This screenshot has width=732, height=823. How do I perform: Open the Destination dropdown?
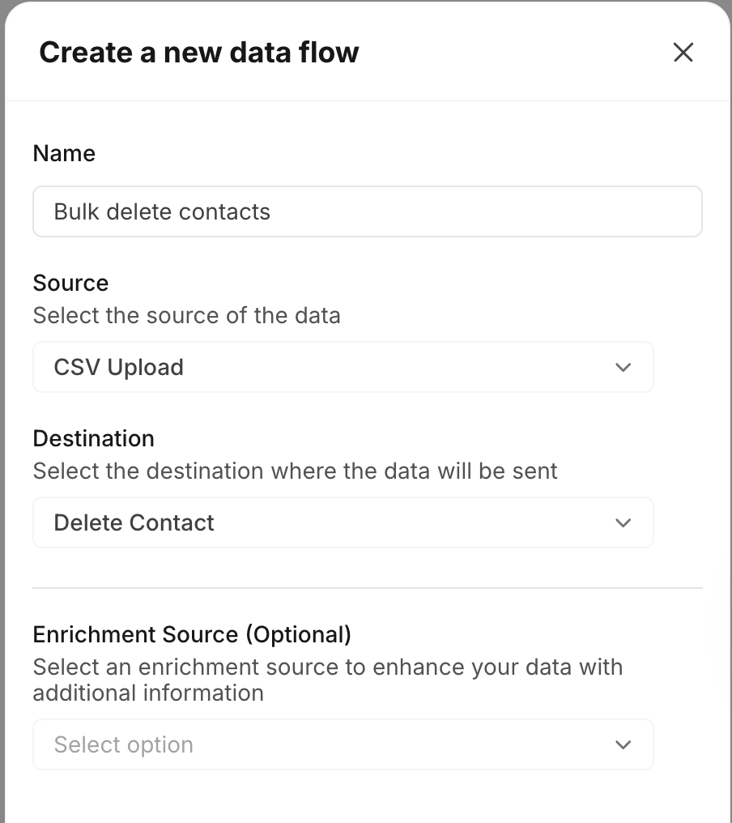pos(343,522)
